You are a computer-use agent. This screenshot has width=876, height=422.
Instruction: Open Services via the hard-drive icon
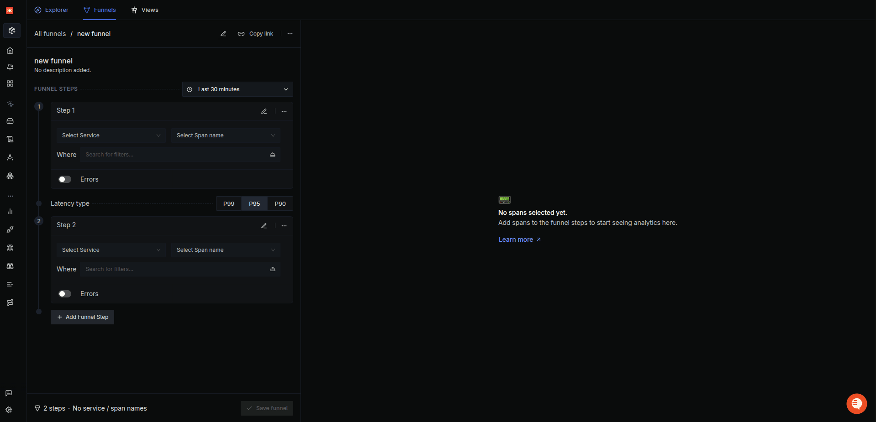point(10,121)
